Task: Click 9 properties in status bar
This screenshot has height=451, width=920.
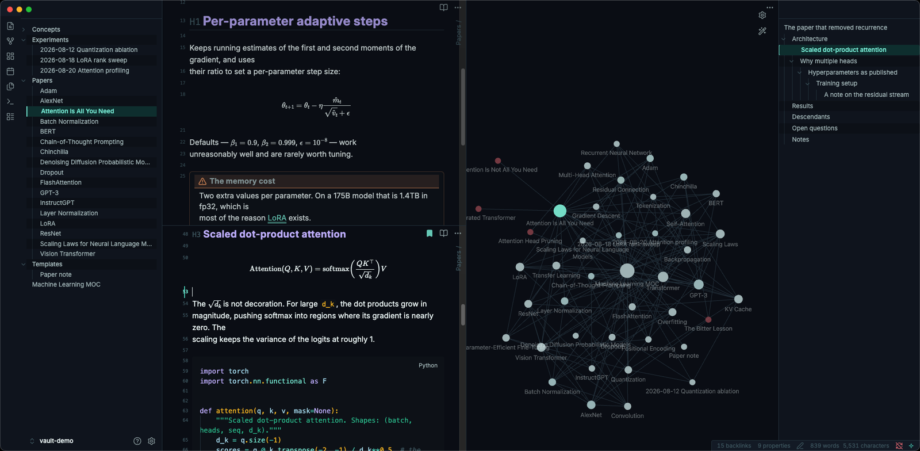Action: point(773,446)
